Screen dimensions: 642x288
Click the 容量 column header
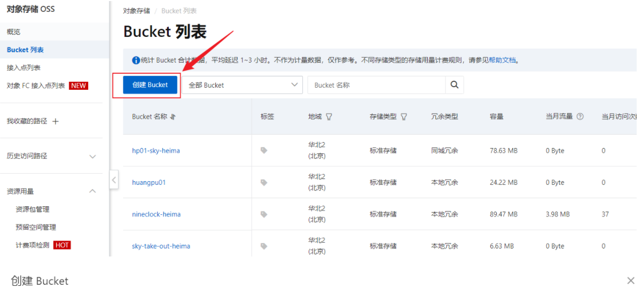tap(497, 116)
